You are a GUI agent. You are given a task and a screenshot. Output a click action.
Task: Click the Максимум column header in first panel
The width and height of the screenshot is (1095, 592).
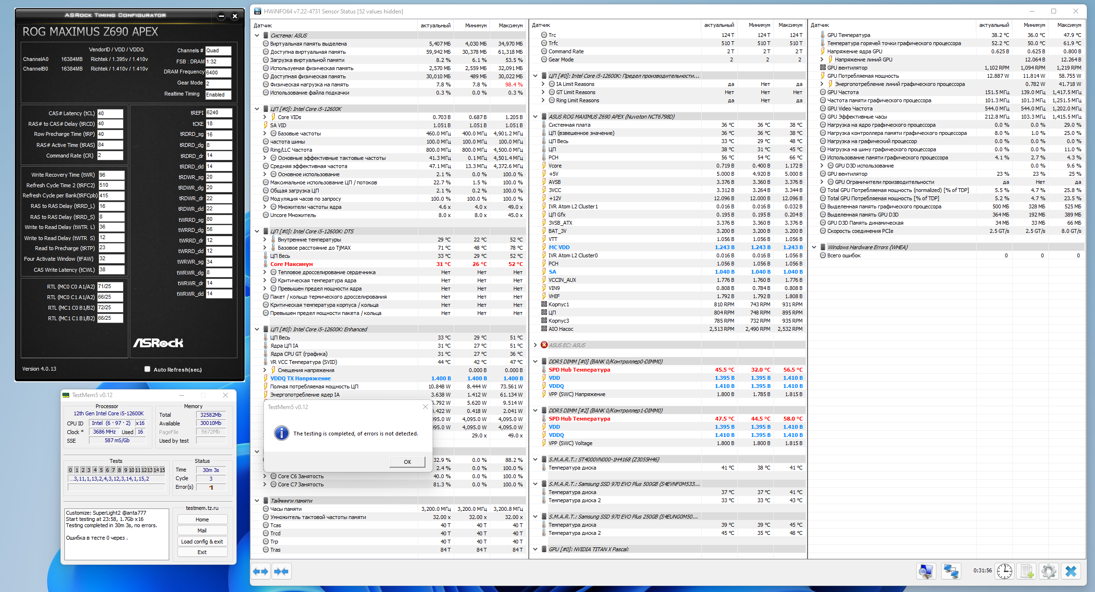510,25
